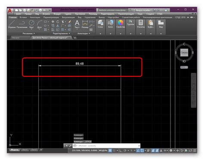Click the Текст (Text) tool

(x=77, y=24)
